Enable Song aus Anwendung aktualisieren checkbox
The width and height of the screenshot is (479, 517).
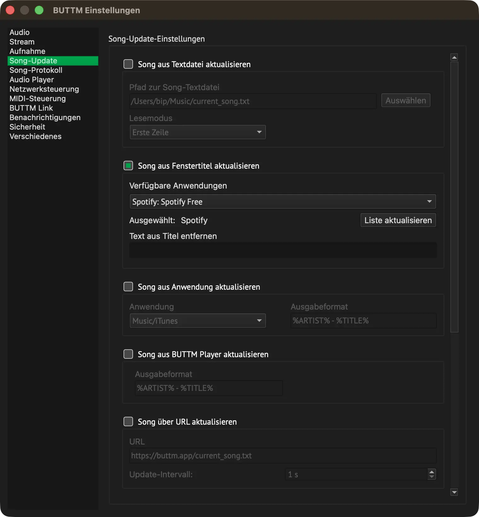pyautogui.click(x=128, y=287)
